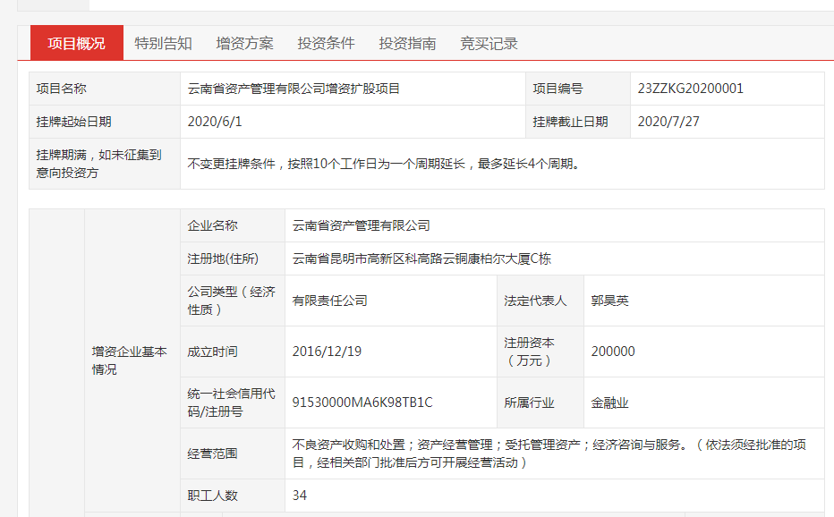Click the 注册资本（万元） label
Viewport: 834px width, 517px height.
pyautogui.click(x=529, y=352)
